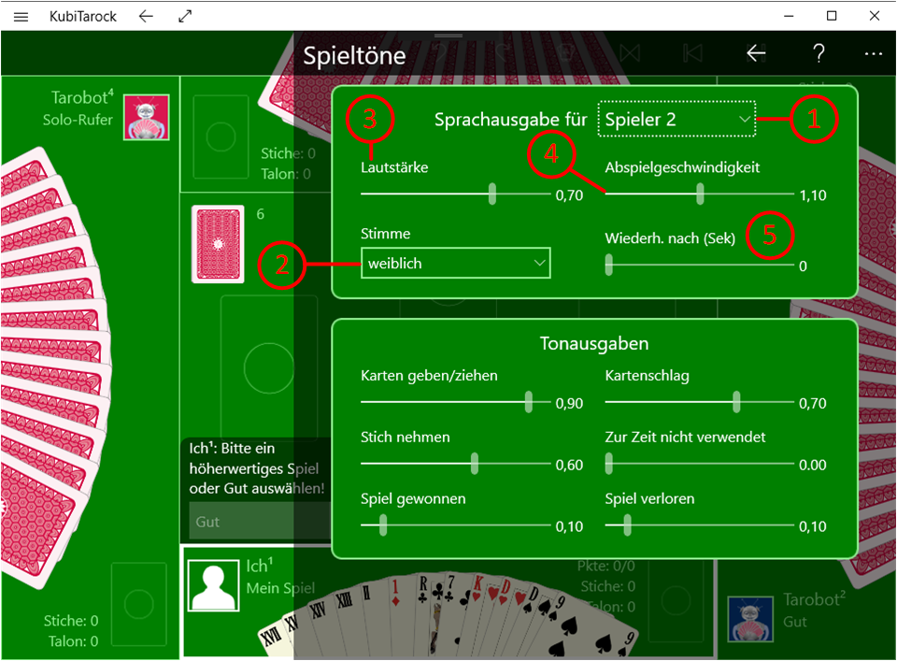The image size is (897, 661).
Task: Click the Tarobot 4 Solo-Rufer avatar
Action: pyautogui.click(x=146, y=117)
